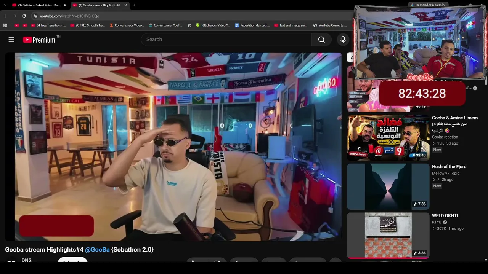488x274 pixels.
Task: Open the Convertisseur YouT... bookmark
Action: pyautogui.click(x=165, y=25)
